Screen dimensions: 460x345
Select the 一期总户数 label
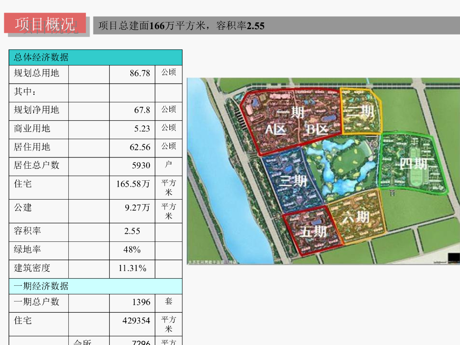(x=36, y=301)
